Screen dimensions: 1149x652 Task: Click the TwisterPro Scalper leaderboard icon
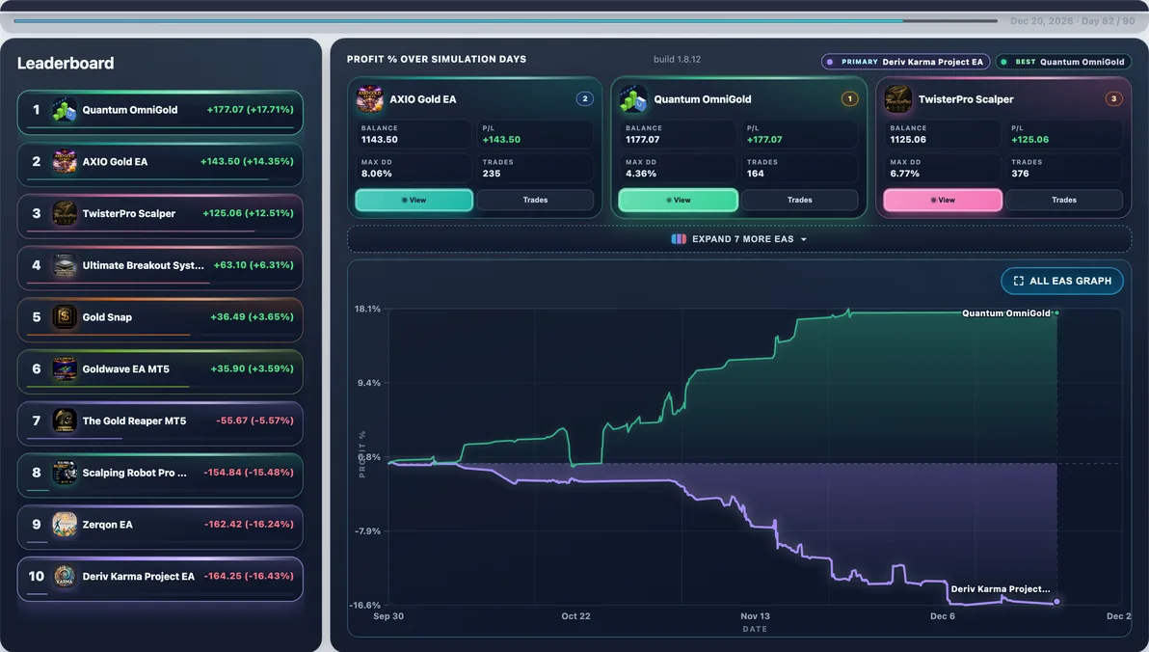pyautogui.click(x=65, y=213)
